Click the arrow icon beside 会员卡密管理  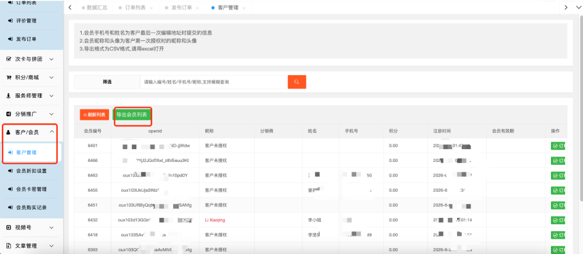(x=10, y=189)
